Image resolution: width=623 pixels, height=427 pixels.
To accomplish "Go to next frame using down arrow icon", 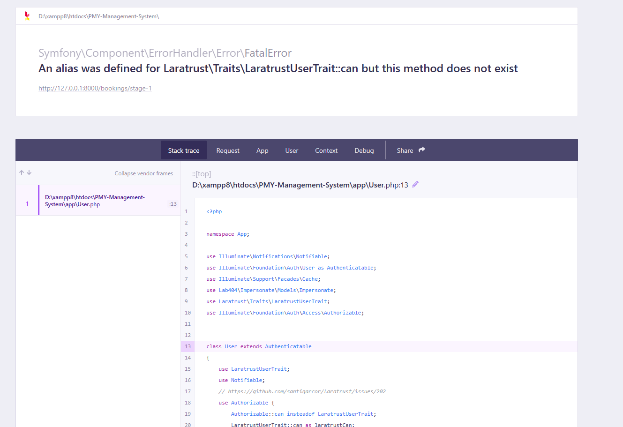I will (x=29, y=172).
